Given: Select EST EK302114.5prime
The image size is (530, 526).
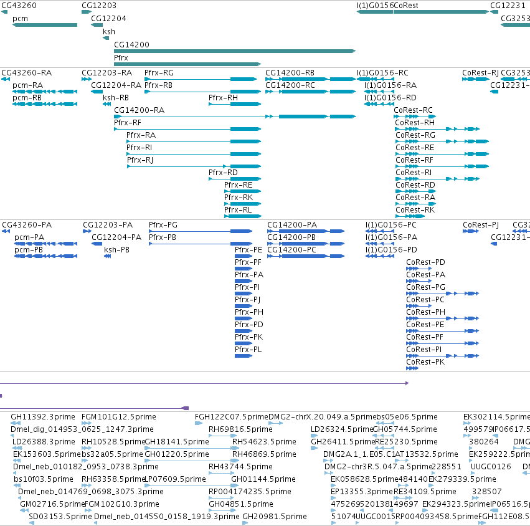Looking at the screenshot, I should tap(496, 417).
